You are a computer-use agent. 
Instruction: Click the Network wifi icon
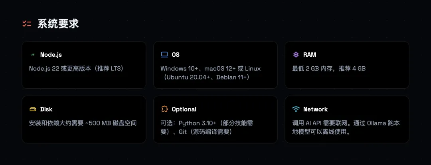pyautogui.click(x=296, y=109)
